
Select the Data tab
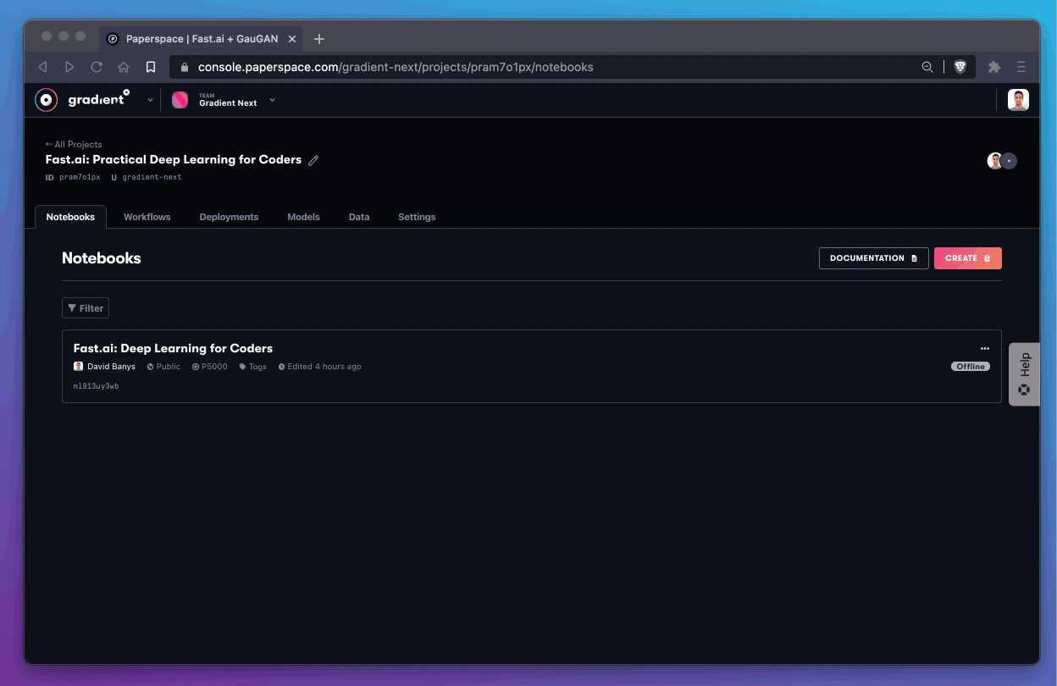click(359, 217)
